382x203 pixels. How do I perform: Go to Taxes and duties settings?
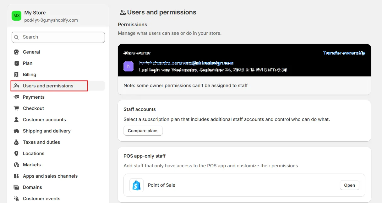coord(41,142)
